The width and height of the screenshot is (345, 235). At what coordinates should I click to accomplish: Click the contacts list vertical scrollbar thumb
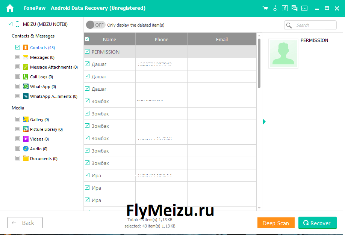(x=259, y=63)
